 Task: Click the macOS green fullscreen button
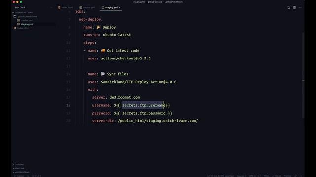pyautogui.click(x=21, y=2)
